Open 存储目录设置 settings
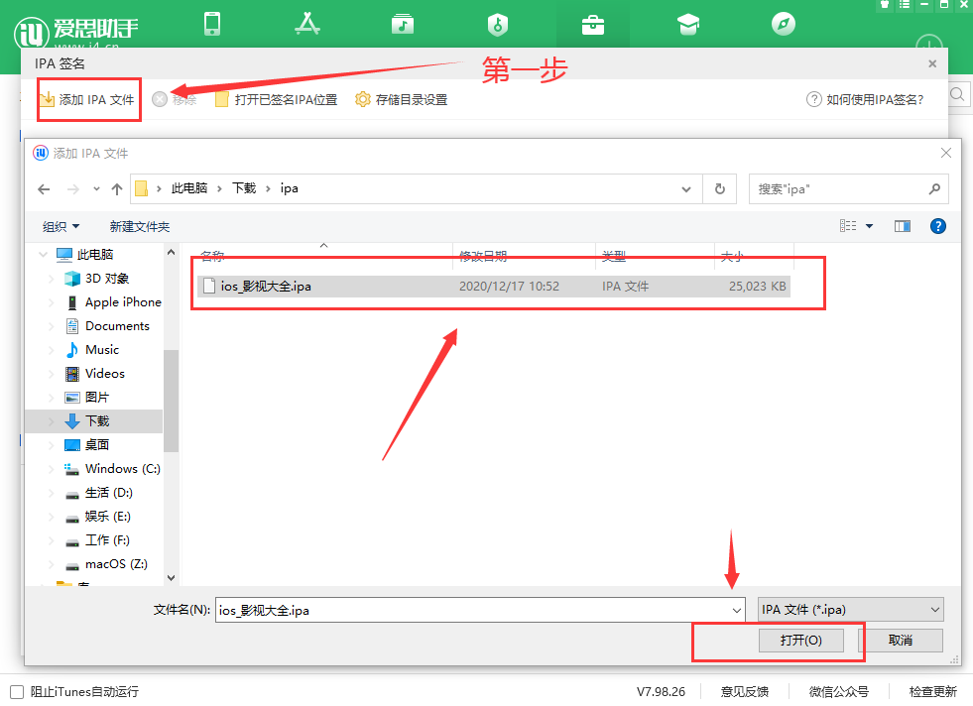Viewport: 973px width, 706px height. pyautogui.click(x=401, y=100)
